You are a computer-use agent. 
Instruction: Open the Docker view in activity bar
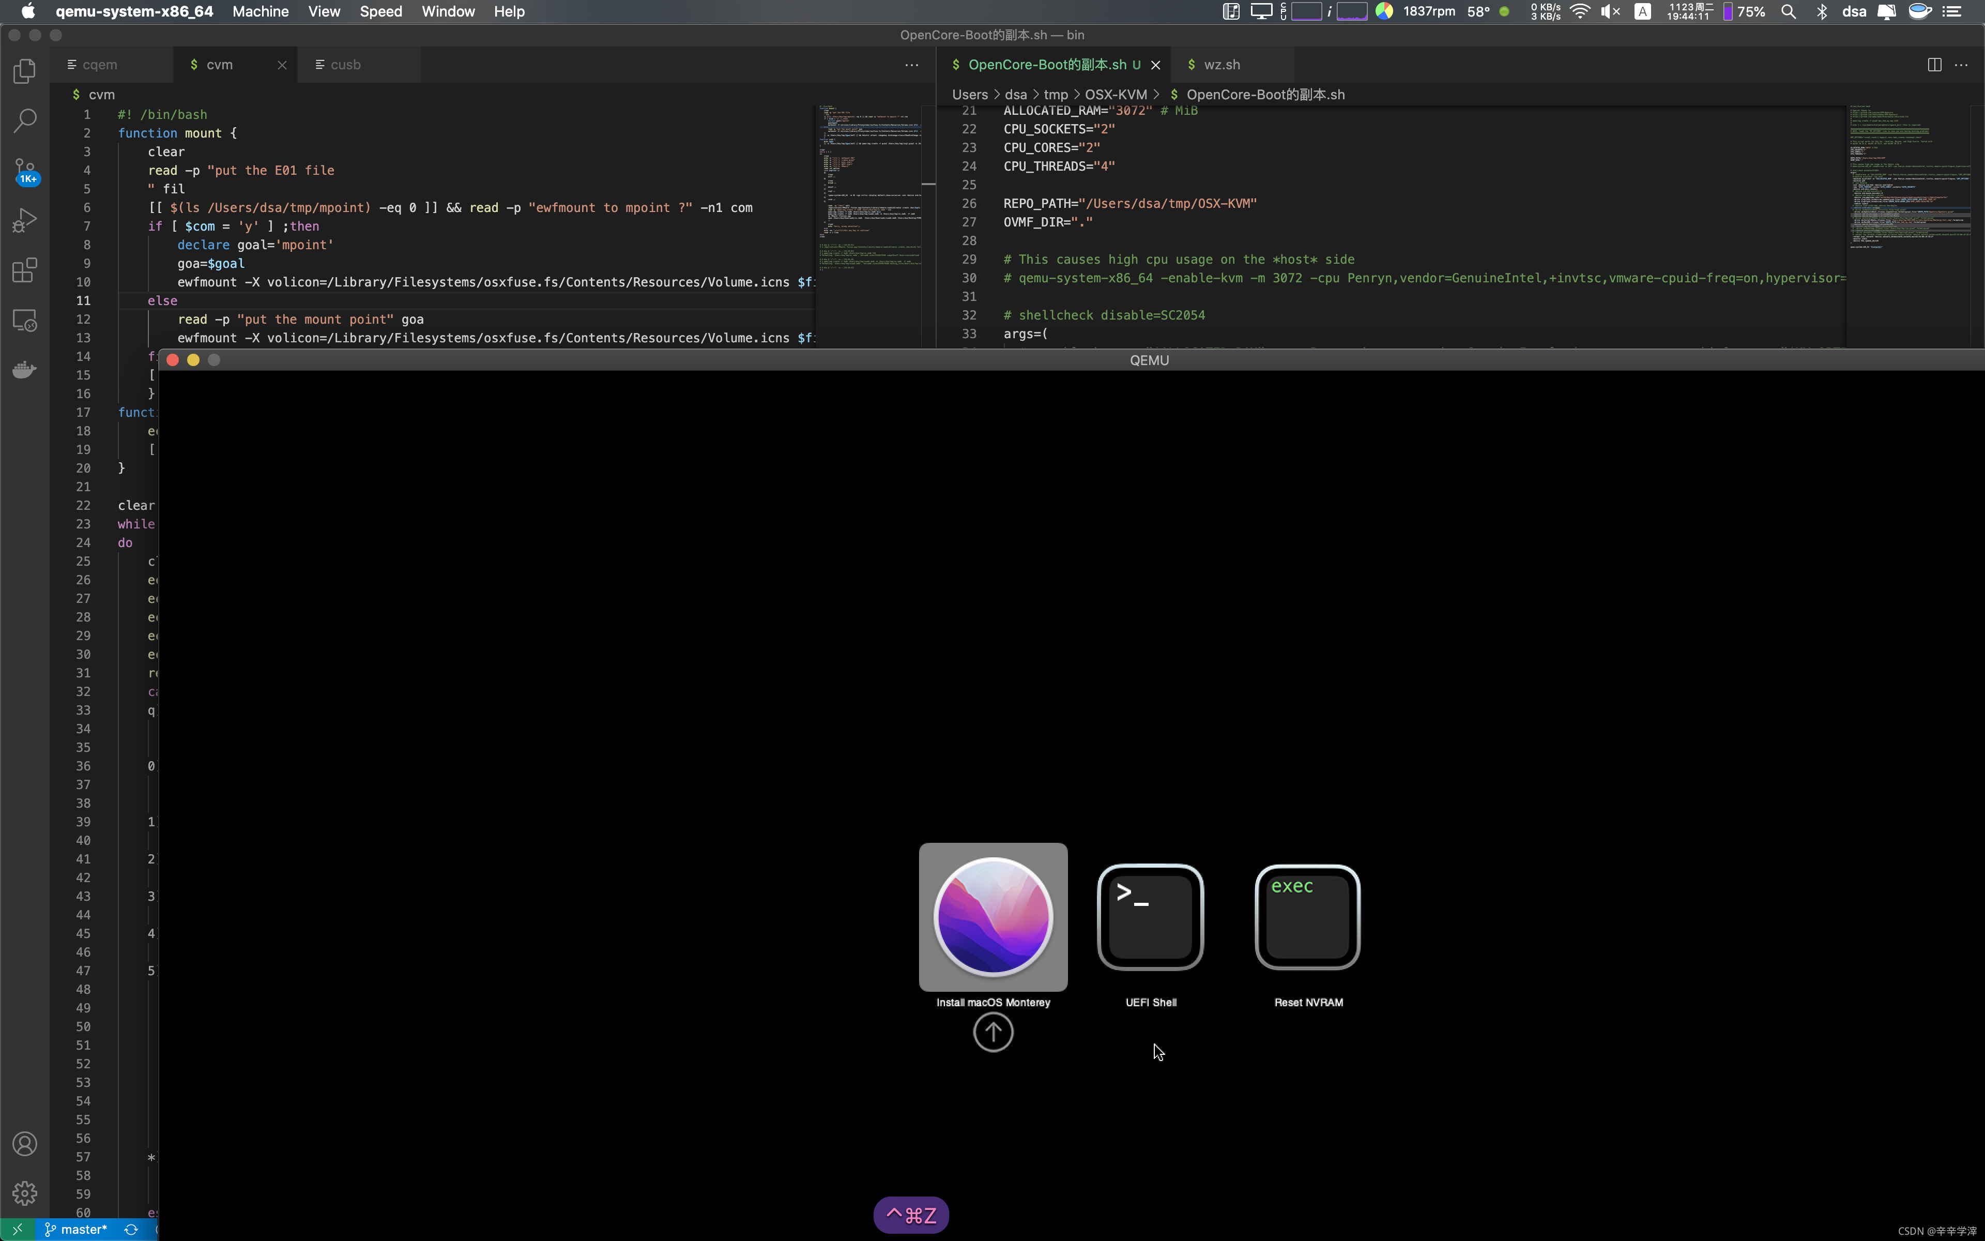click(25, 369)
